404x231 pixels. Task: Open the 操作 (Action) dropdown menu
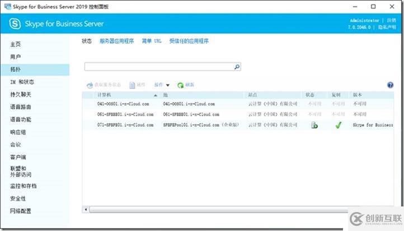pos(162,85)
